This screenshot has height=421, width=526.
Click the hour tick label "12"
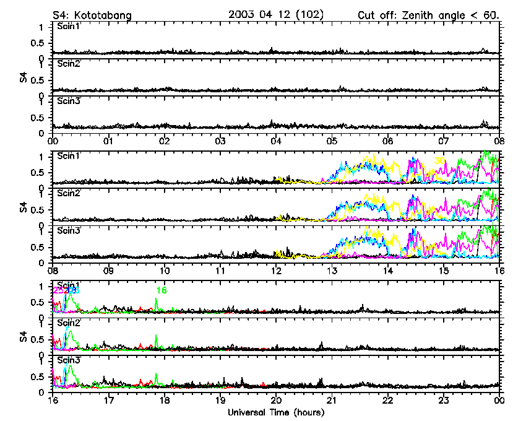pos(276,271)
